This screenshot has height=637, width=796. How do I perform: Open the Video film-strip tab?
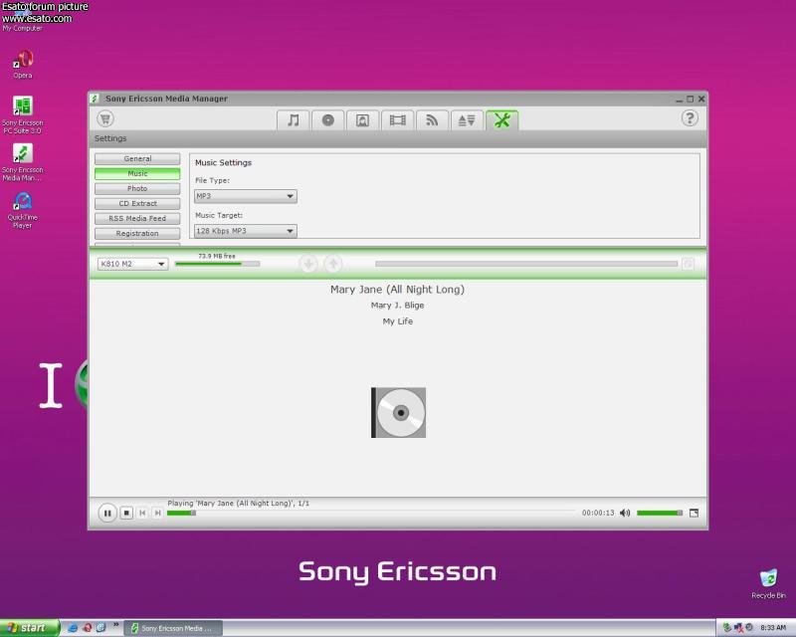point(397,120)
